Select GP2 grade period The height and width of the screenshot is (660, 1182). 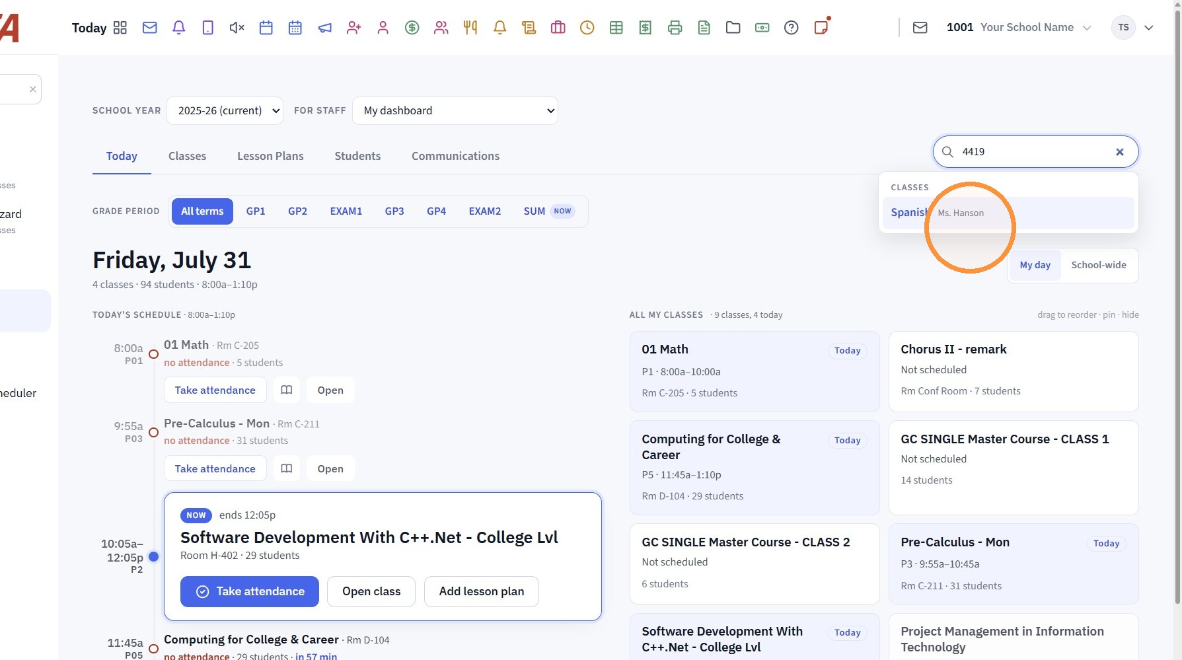298,211
